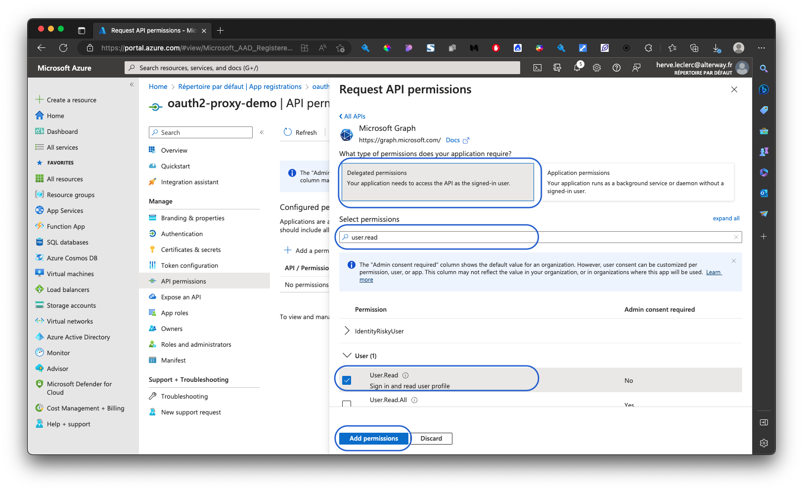Collapse the Azure left navigation sidebar
The image size is (803, 491).
pyautogui.click(x=132, y=84)
